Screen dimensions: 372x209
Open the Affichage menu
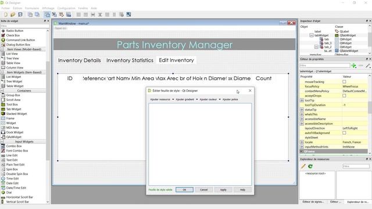click(48, 8)
